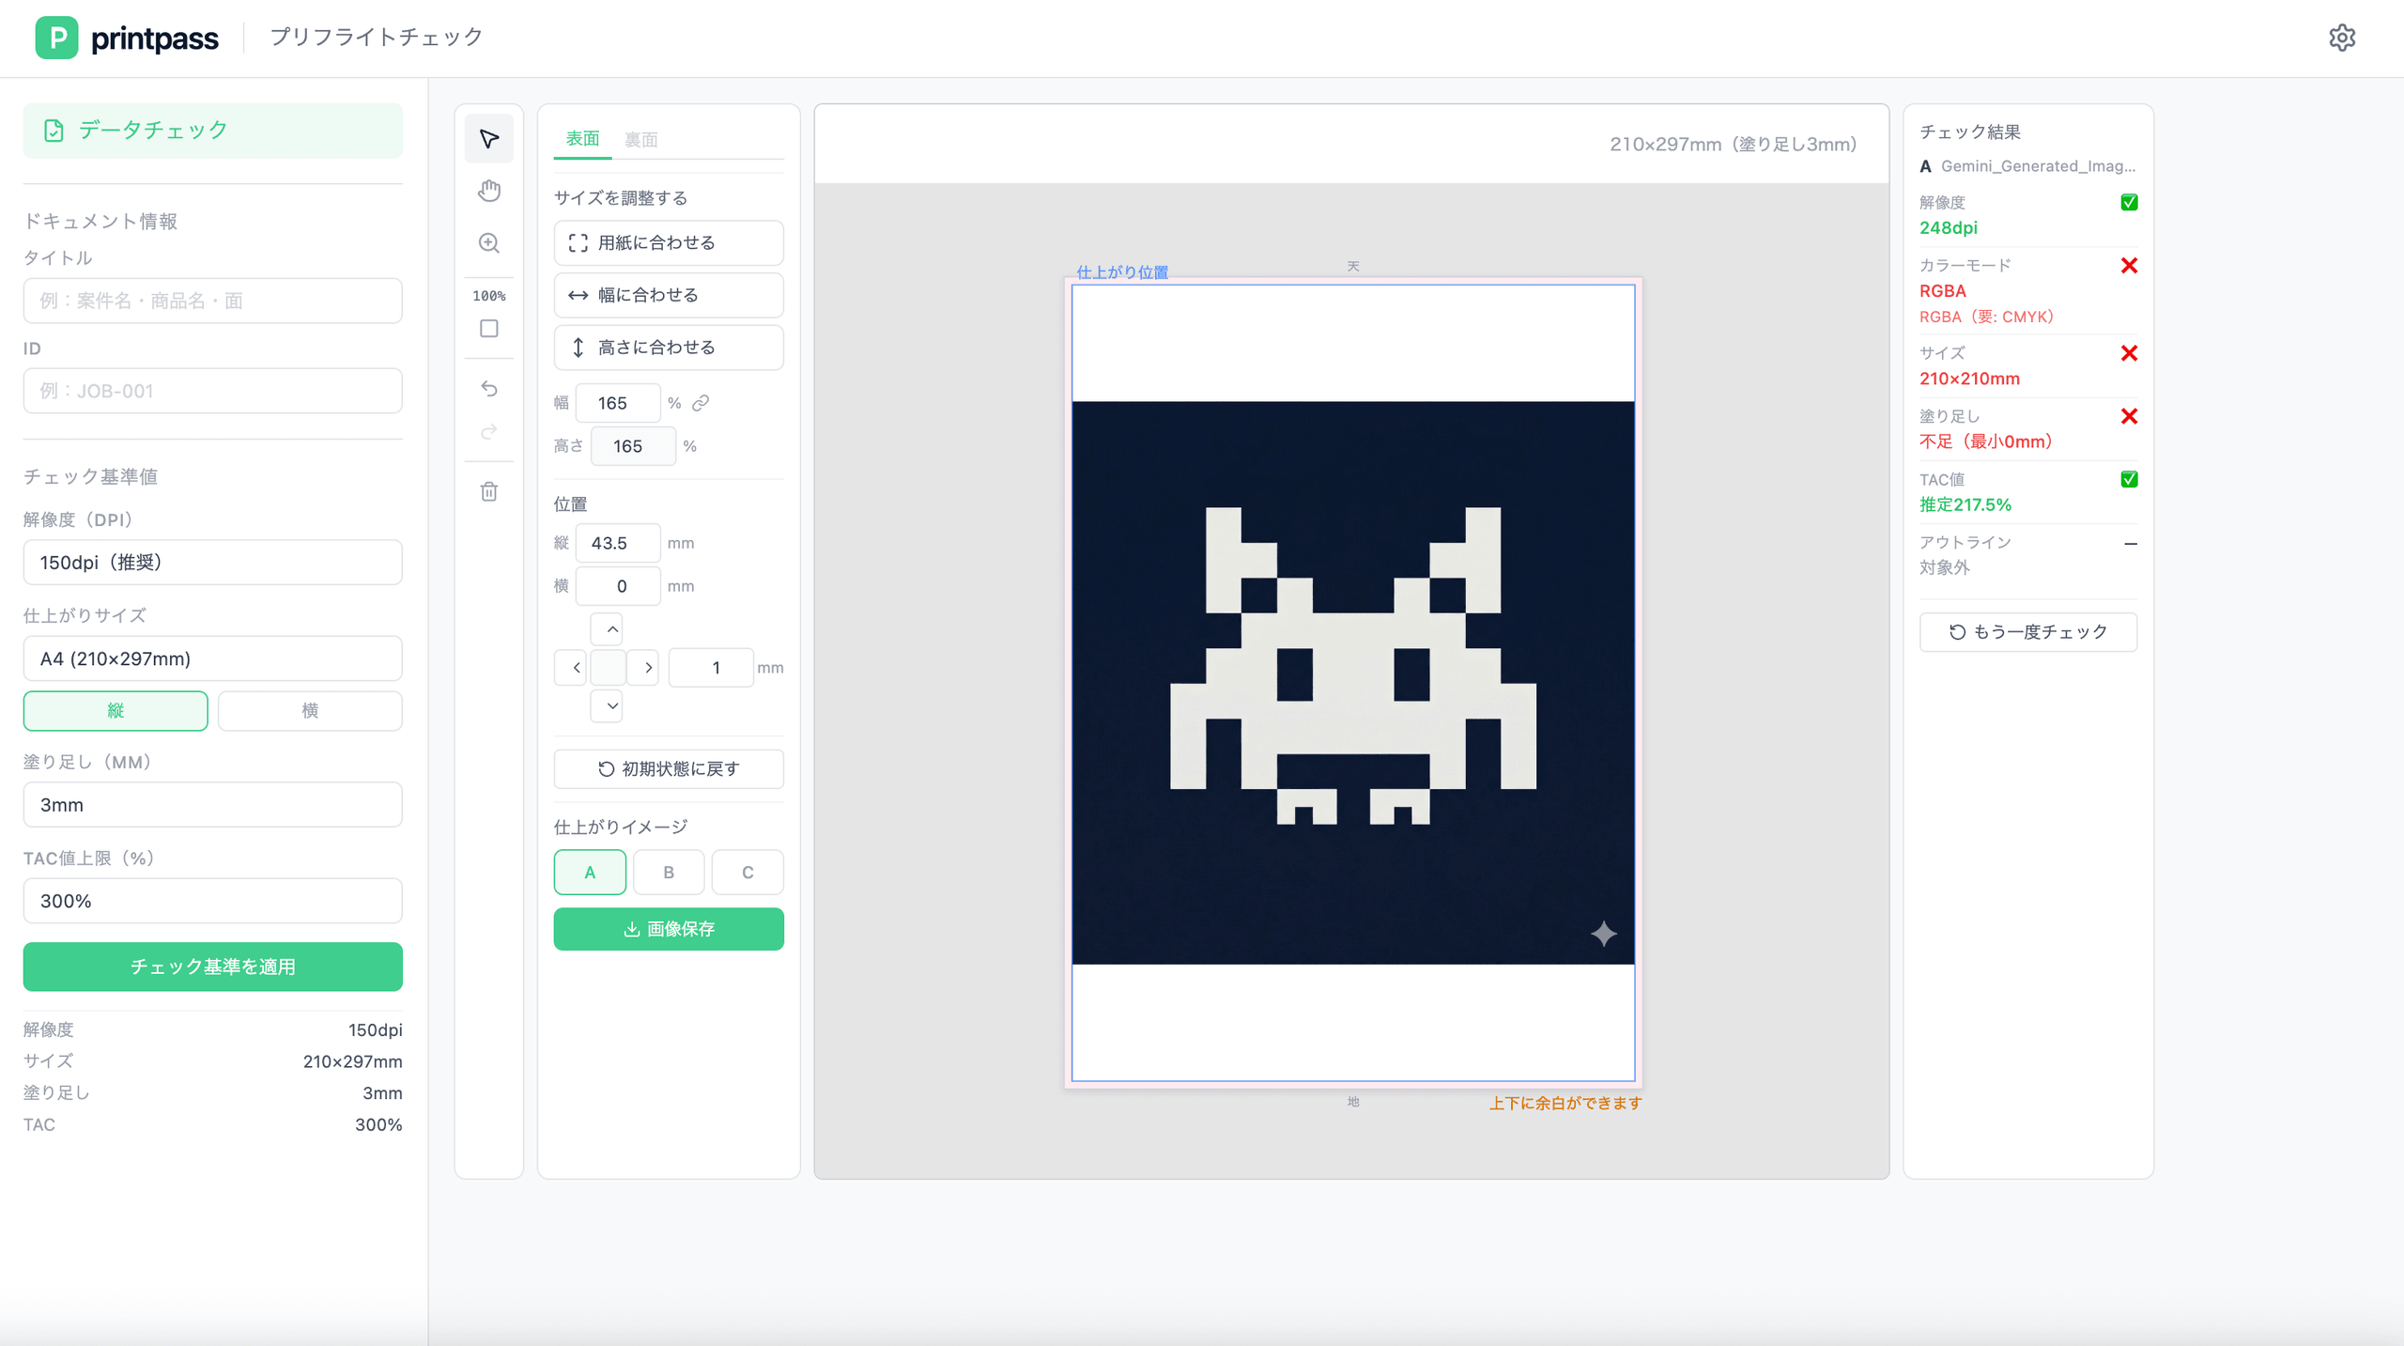Click the nudge step mm field
This screenshot has height=1346, width=2404.
coord(711,668)
